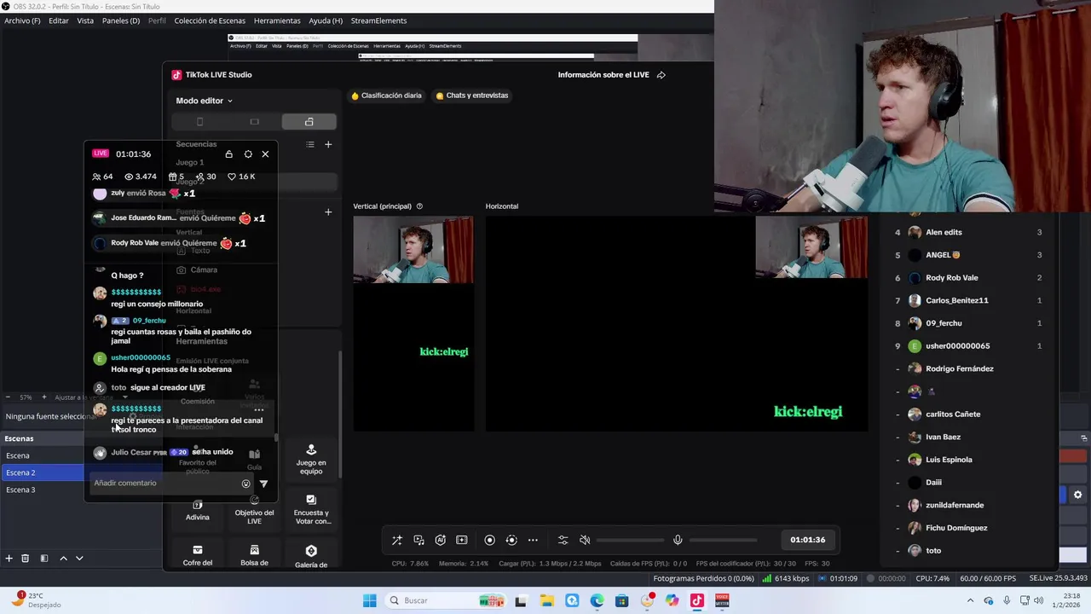Toggle the lock icon on chat overlay
The image size is (1091, 614).
(228, 154)
